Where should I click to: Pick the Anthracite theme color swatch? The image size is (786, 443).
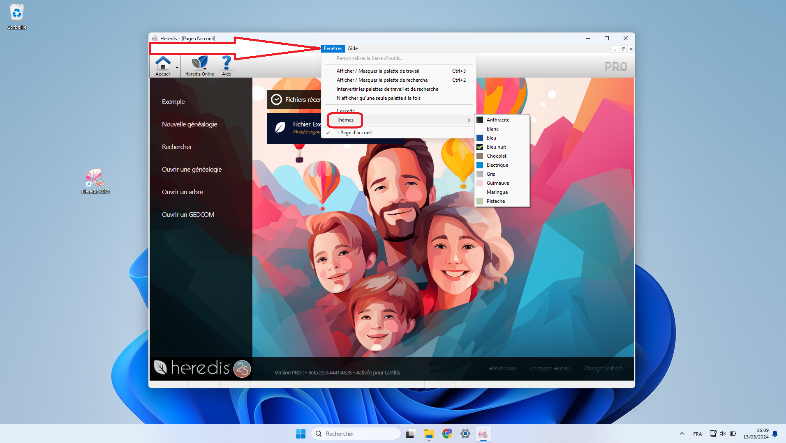(480, 120)
